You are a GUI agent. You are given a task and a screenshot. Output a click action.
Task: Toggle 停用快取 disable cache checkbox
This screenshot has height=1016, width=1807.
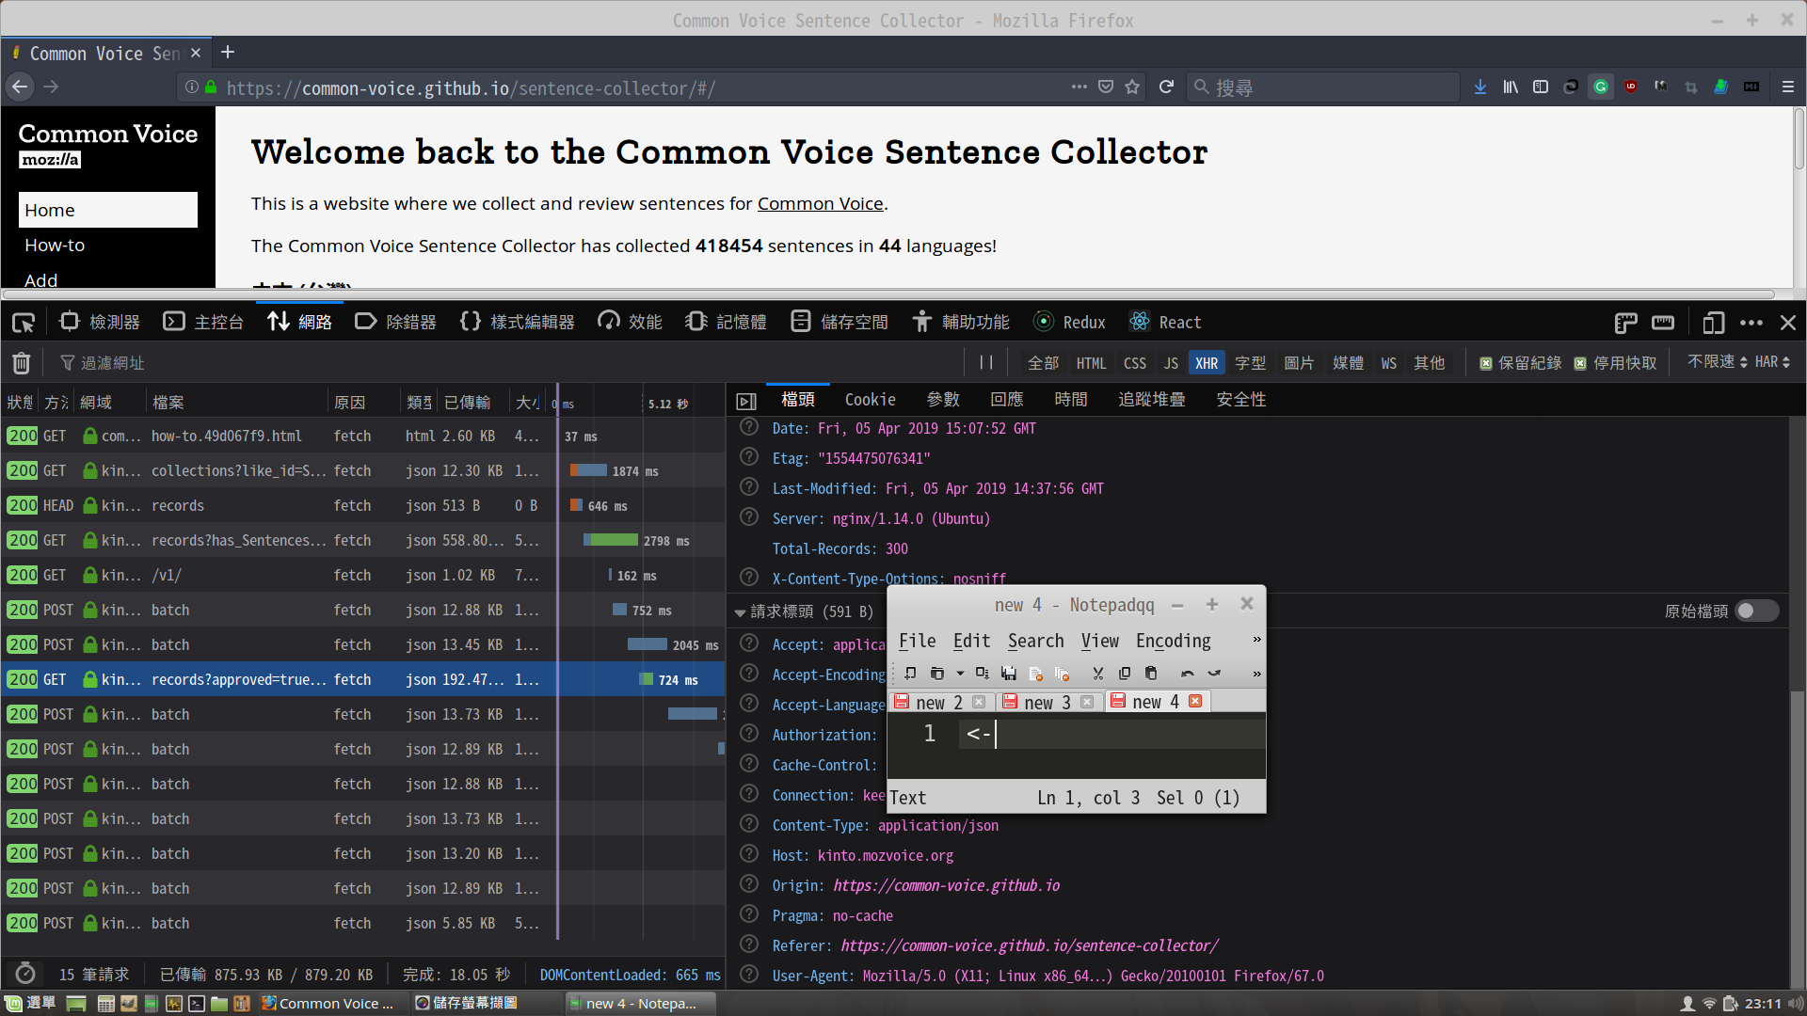pos(1580,363)
